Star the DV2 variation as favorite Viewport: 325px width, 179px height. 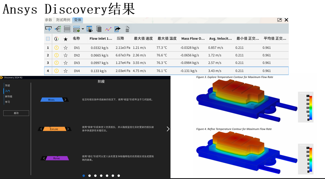click(x=65, y=55)
